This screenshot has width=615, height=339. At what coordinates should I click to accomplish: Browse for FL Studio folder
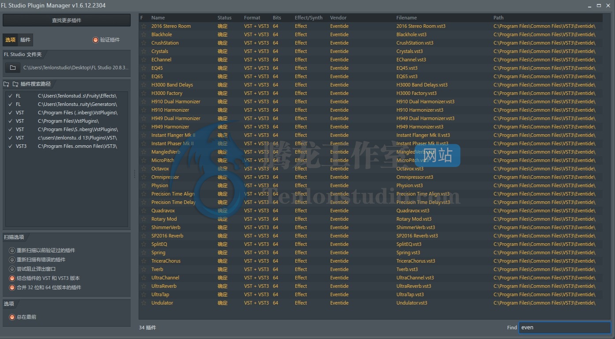point(13,68)
